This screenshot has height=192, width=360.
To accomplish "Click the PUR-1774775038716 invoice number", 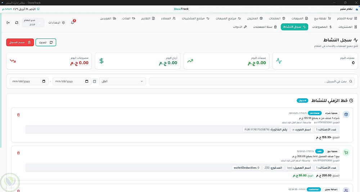I will 257,130.
